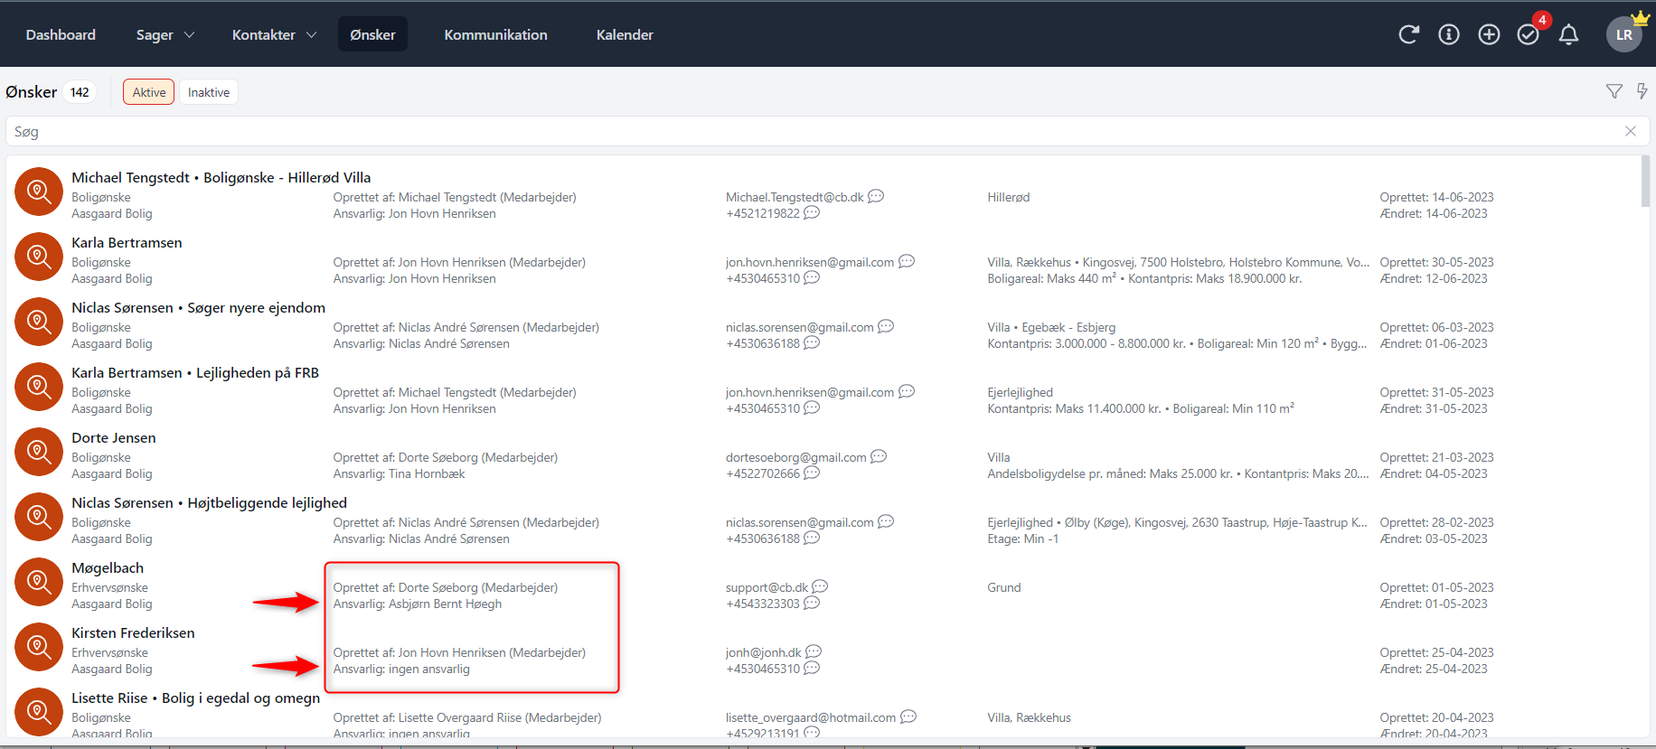
Task: Click into the Søg search field
Action: tap(814, 132)
